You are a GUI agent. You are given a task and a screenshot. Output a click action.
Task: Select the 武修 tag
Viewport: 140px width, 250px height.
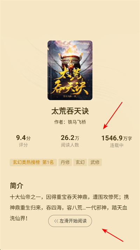[95, 162]
